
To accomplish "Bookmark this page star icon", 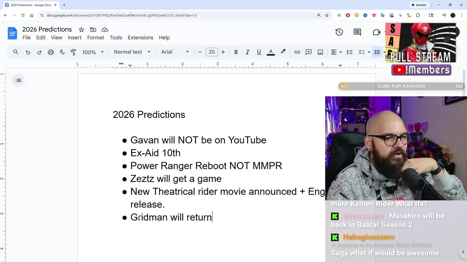I will pos(327,15).
